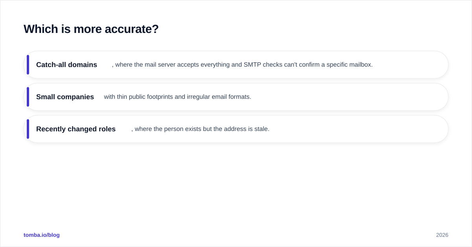This screenshot has width=472, height=247.
Task: Select the "address is stale" description text
Action: (x=200, y=129)
